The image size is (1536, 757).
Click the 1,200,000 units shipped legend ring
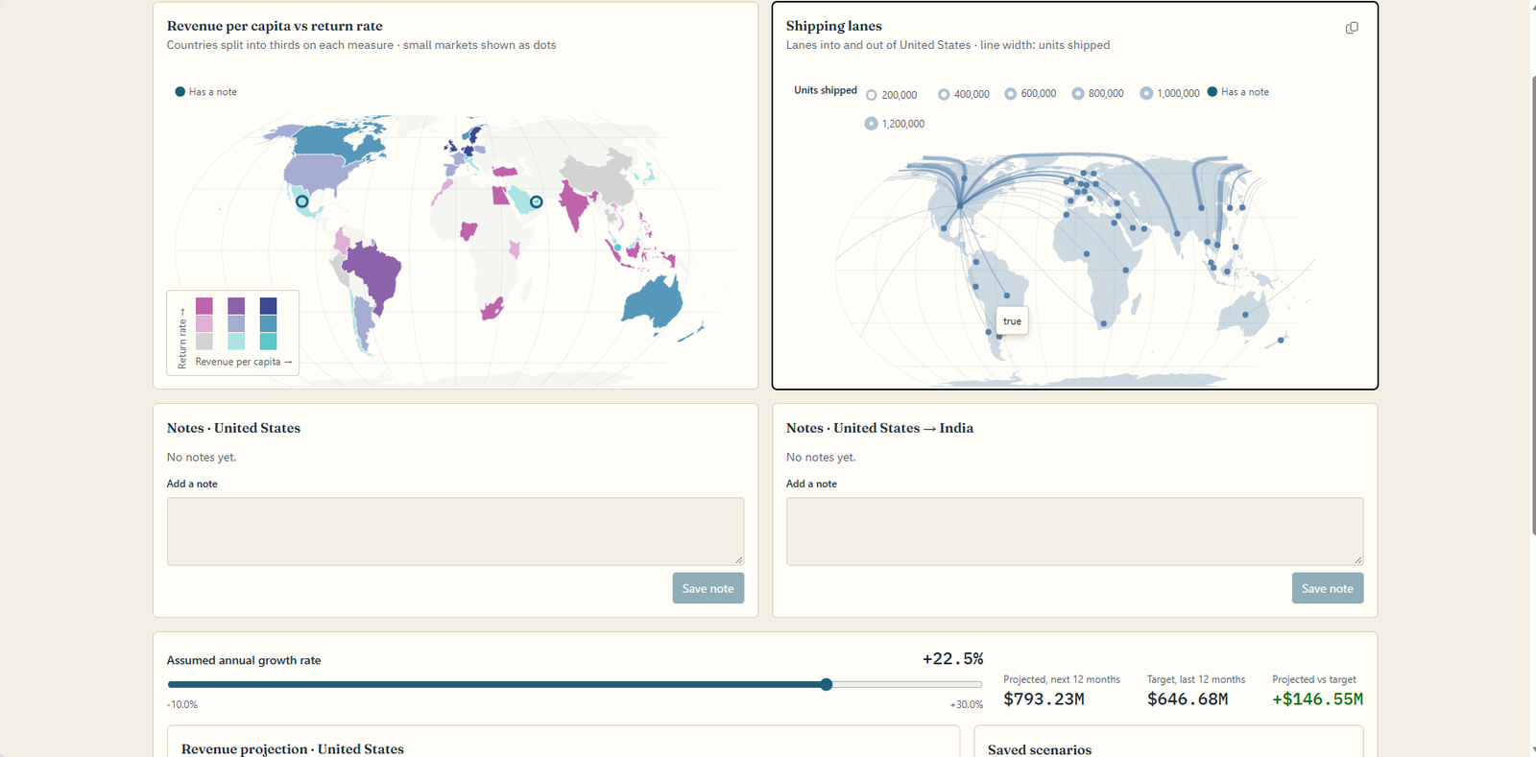click(872, 124)
